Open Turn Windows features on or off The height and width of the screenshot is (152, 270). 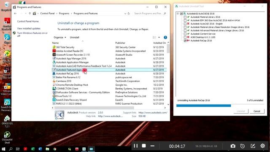point(32,35)
